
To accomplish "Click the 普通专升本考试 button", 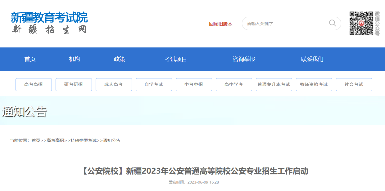I will tap(274, 85).
